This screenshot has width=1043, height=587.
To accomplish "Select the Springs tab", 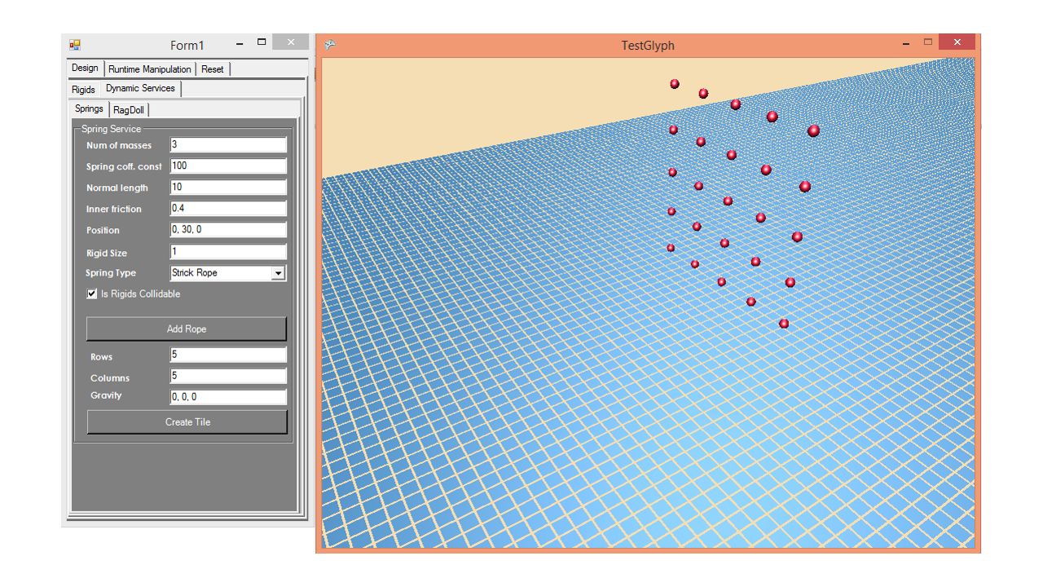I will pos(89,108).
